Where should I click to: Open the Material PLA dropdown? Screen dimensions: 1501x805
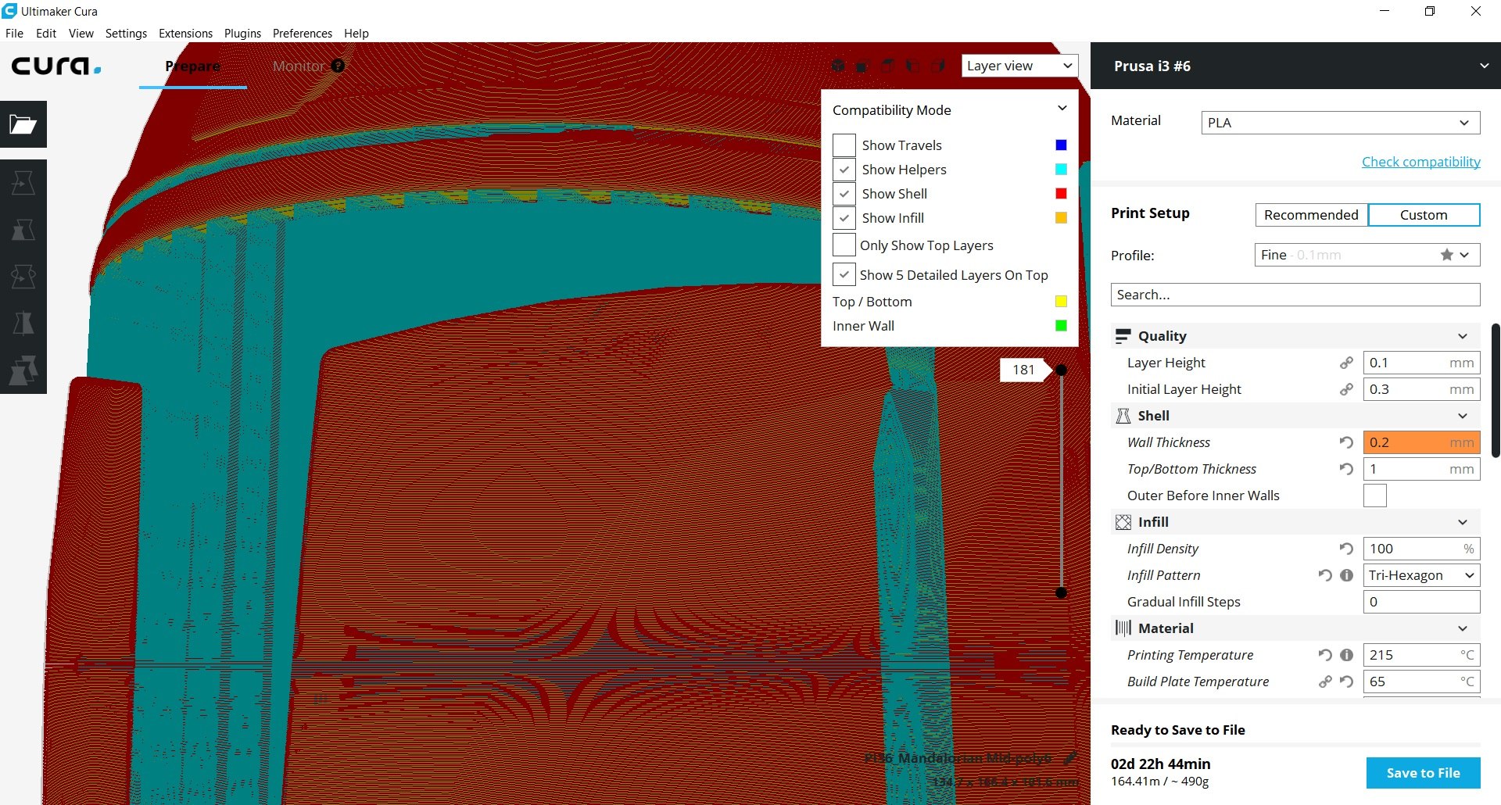tap(1341, 123)
